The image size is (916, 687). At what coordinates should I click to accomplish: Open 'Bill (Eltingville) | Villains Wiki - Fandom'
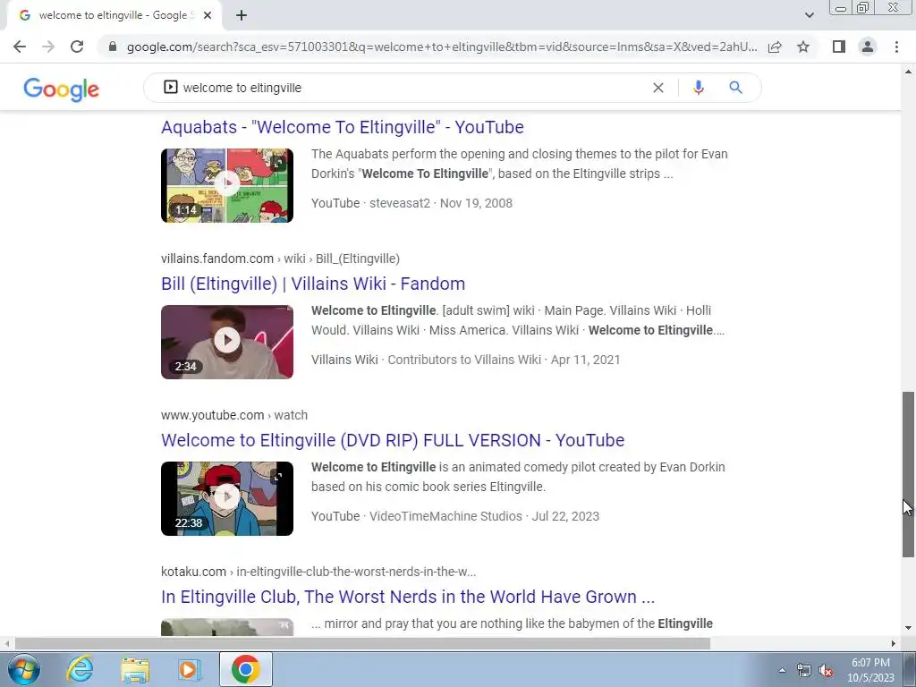[x=313, y=284]
